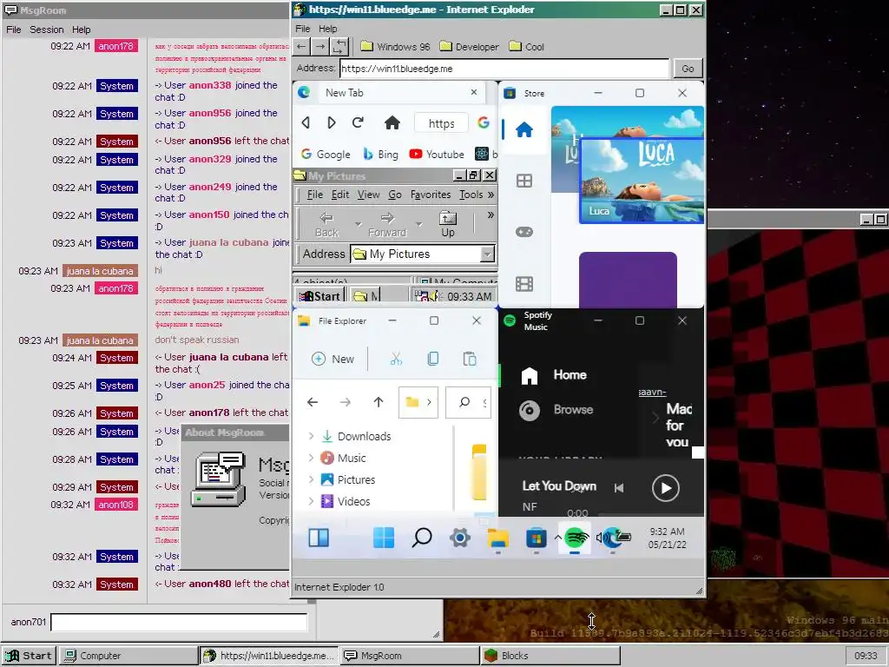Open the Favorites menu in My Pictures

431,195
